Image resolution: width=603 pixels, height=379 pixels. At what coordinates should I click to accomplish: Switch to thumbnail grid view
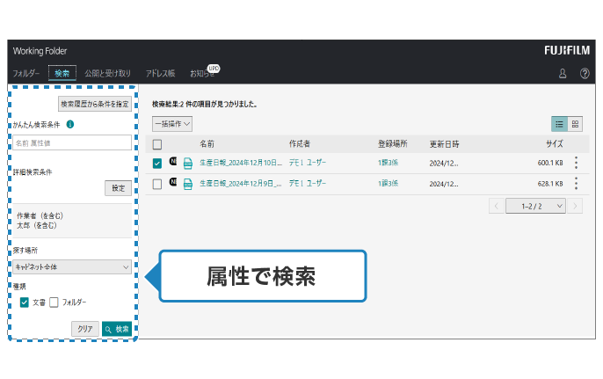[x=575, y=124]
